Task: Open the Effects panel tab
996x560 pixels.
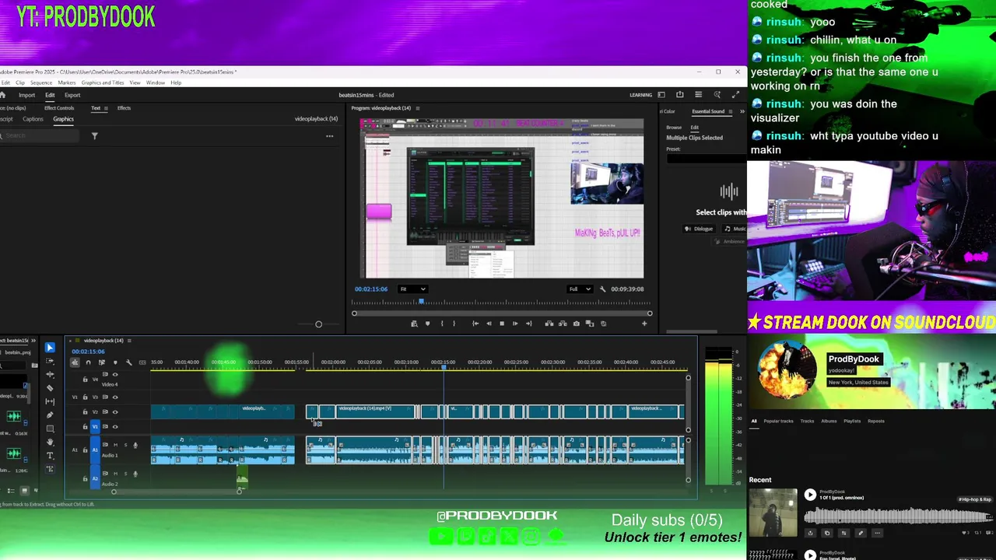Action: point(124,108)
